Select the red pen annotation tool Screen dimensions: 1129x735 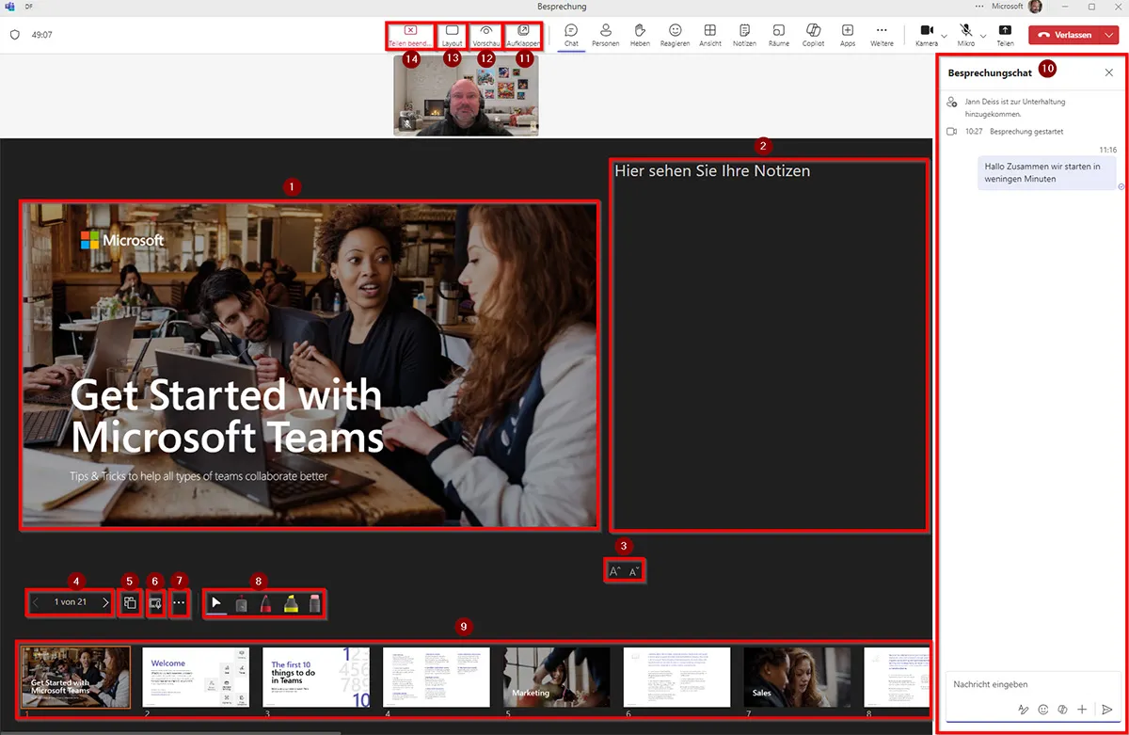(265, 602)
